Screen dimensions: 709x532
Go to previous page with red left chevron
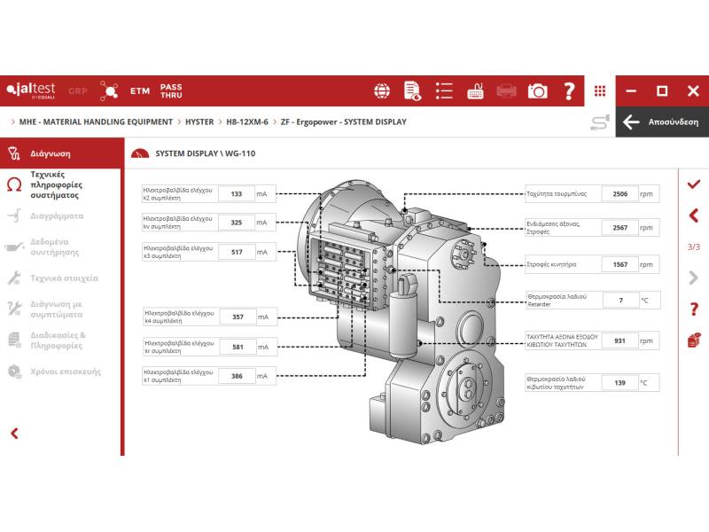pos(693,215)
